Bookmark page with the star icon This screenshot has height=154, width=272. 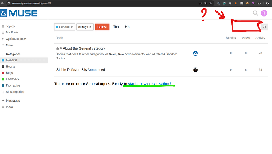(211, 3)
